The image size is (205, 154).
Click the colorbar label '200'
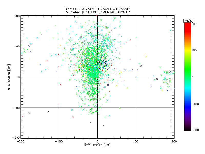pyautogui.click(x=194, y=24)
